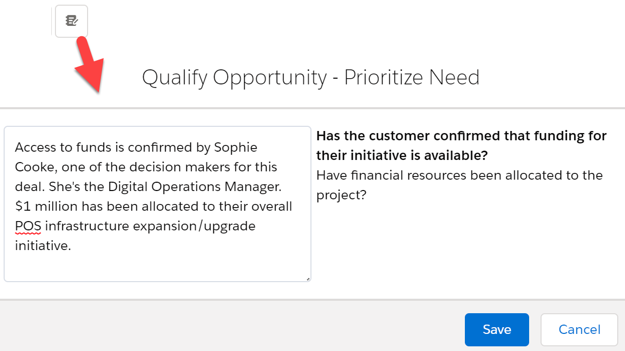Place cursor before Access to funds

(x=15, y=148)
